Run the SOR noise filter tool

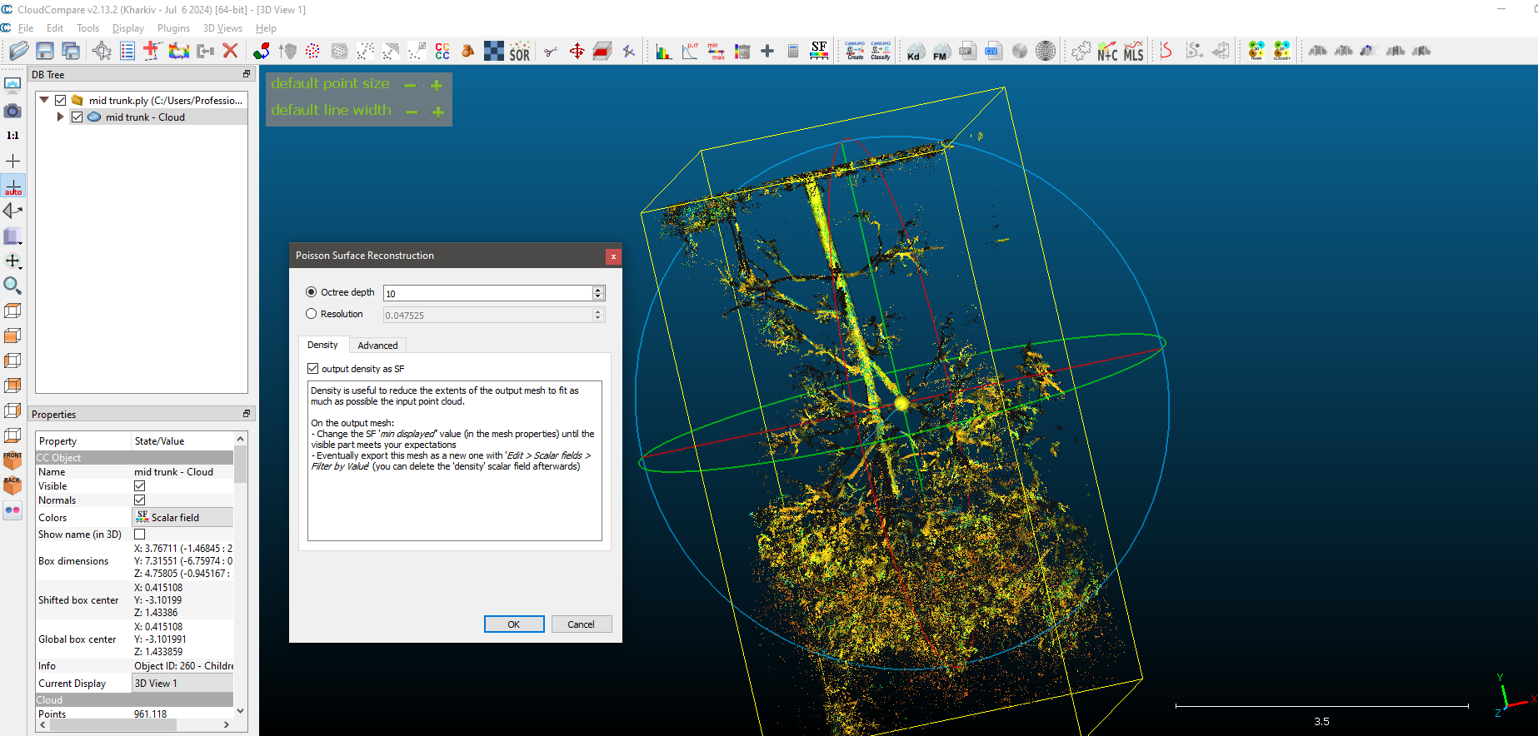[519, 52]
